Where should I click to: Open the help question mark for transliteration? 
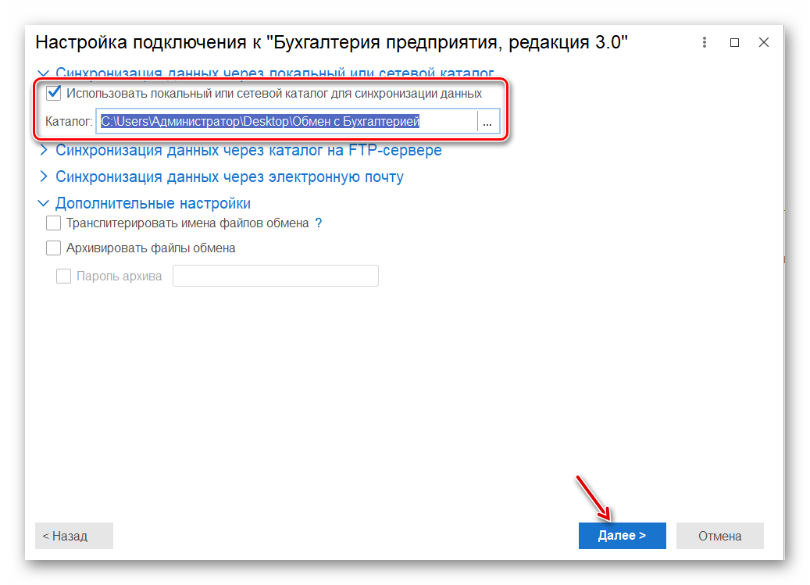[319, 223]
